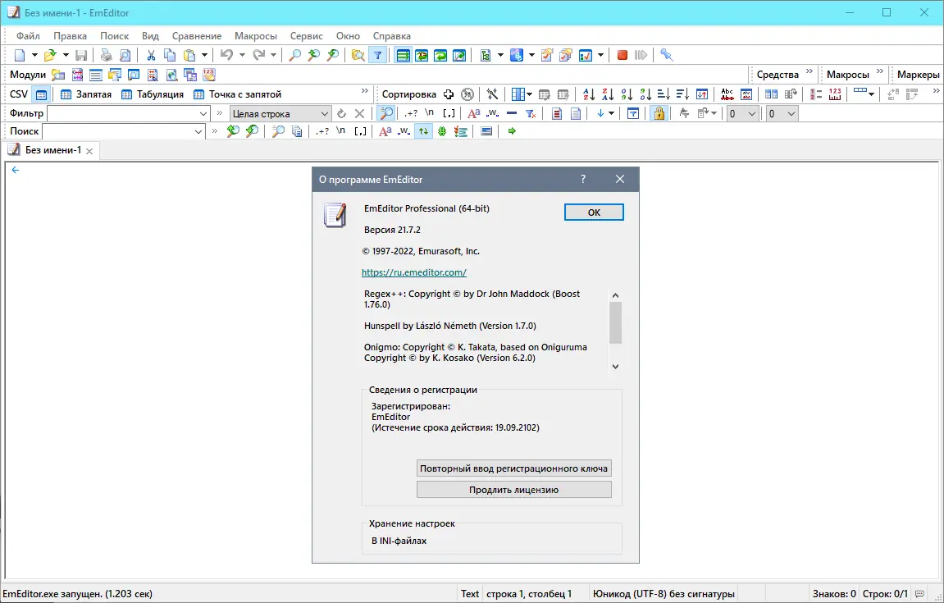Screen dimensions: 944x603
Task: Click the Sort Z to A icon
Action: (608, 94)
